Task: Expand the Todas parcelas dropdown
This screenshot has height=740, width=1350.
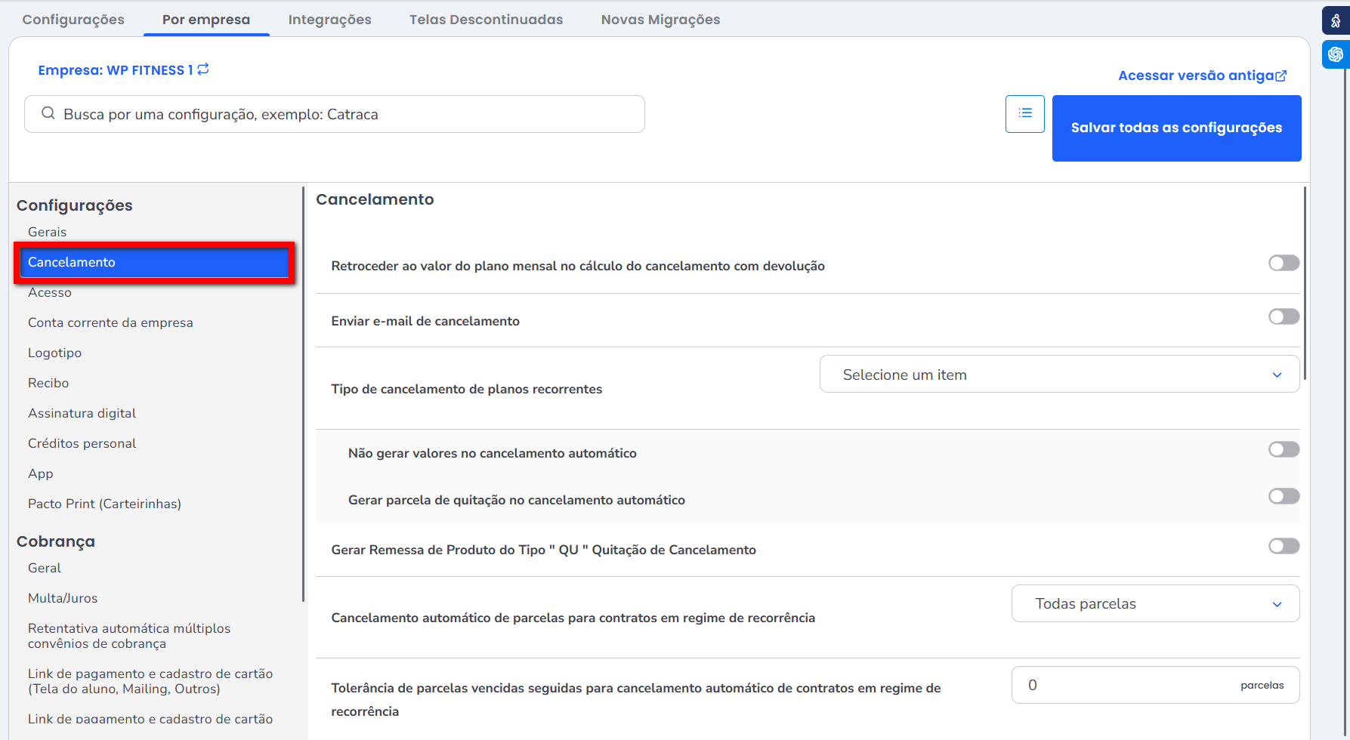Action: point(1154,603)
